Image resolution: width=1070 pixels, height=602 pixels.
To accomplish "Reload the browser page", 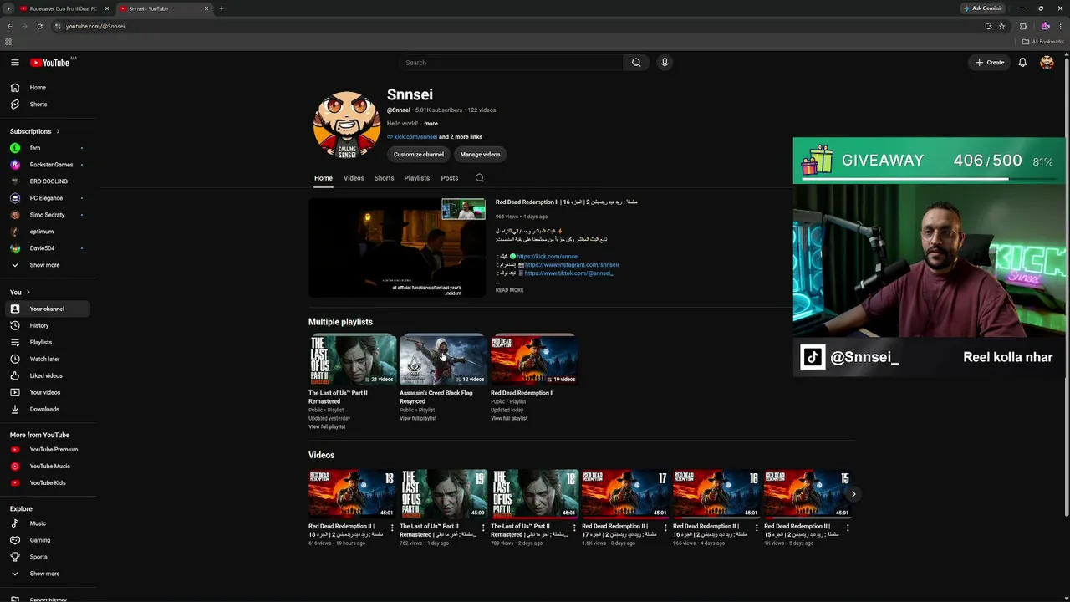I will click(39, 26).
